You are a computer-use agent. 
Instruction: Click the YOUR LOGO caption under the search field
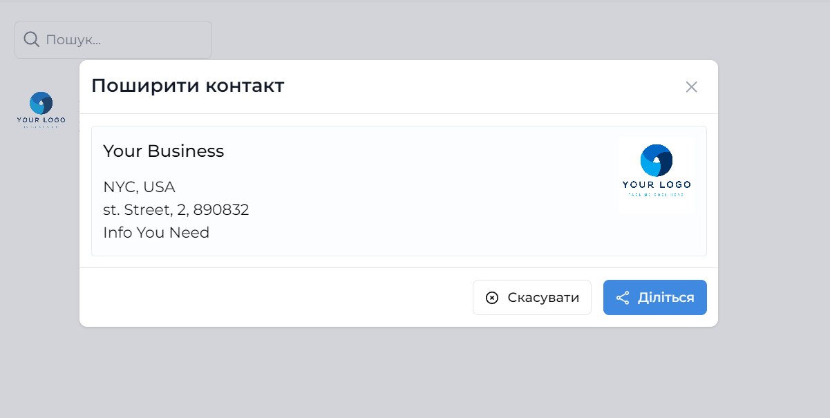click(x=41, y=120)
